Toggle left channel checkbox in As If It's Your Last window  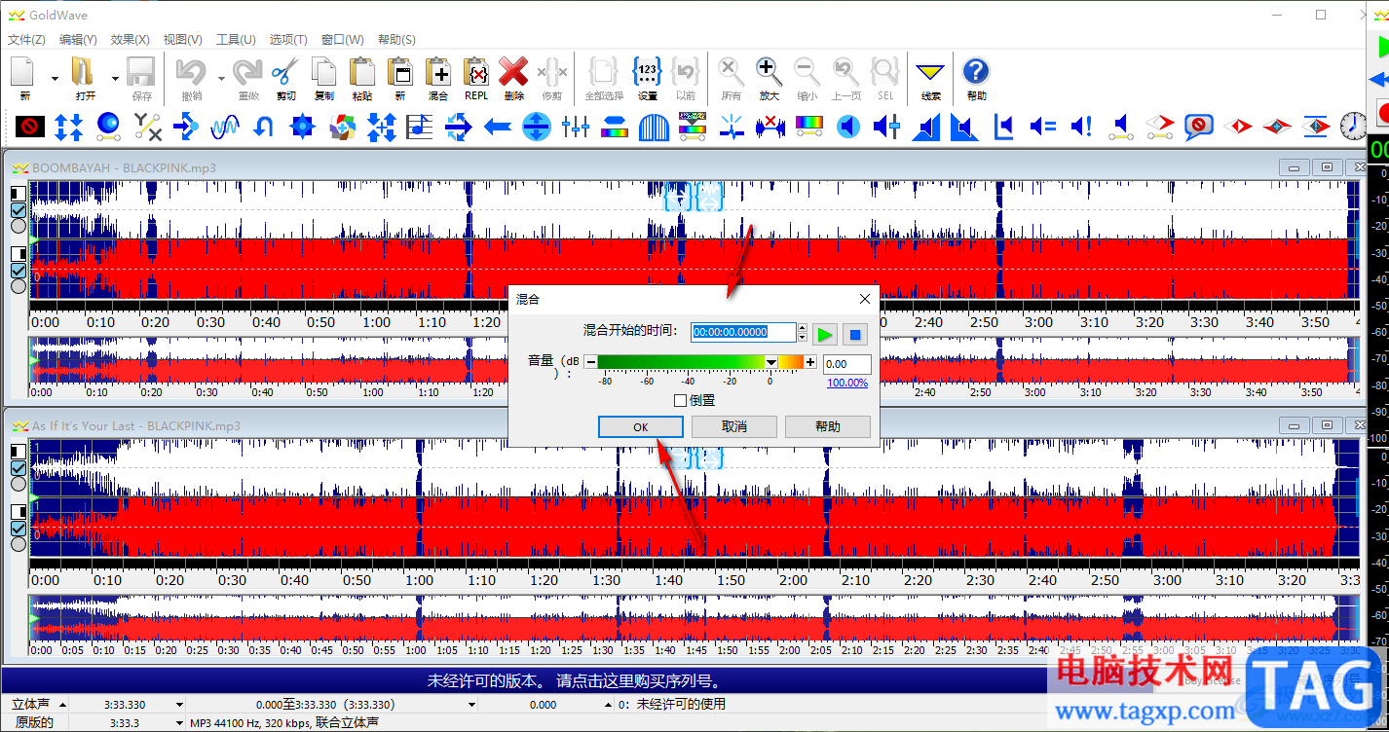pos(19,468)
